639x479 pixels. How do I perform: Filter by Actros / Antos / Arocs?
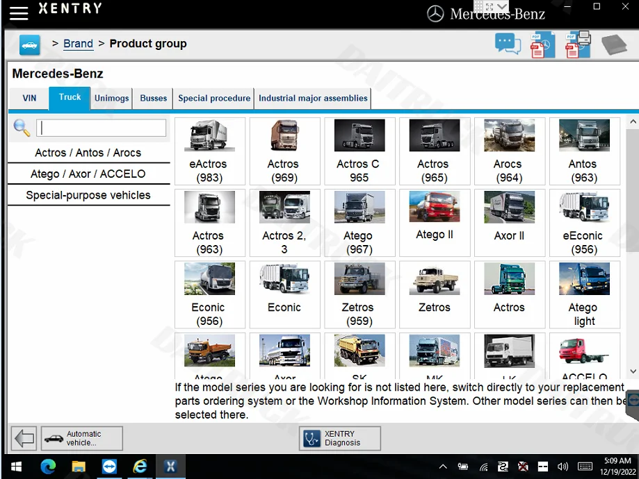click(x=88, y=153)
